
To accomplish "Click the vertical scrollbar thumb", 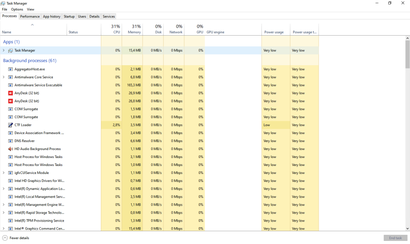I will 408,54.
